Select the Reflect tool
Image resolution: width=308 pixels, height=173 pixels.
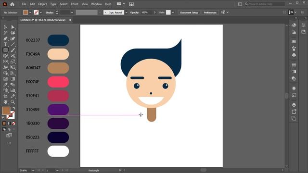tap(5, 62)
